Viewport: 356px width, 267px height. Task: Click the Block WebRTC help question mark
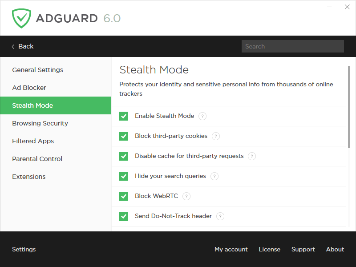[x=186, y=196]
